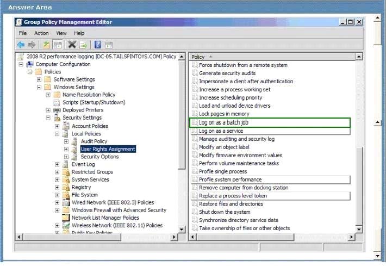Click the Scripts (Startup/Shutdown) icon
386x266 pixels.
[x=57, y=102]
